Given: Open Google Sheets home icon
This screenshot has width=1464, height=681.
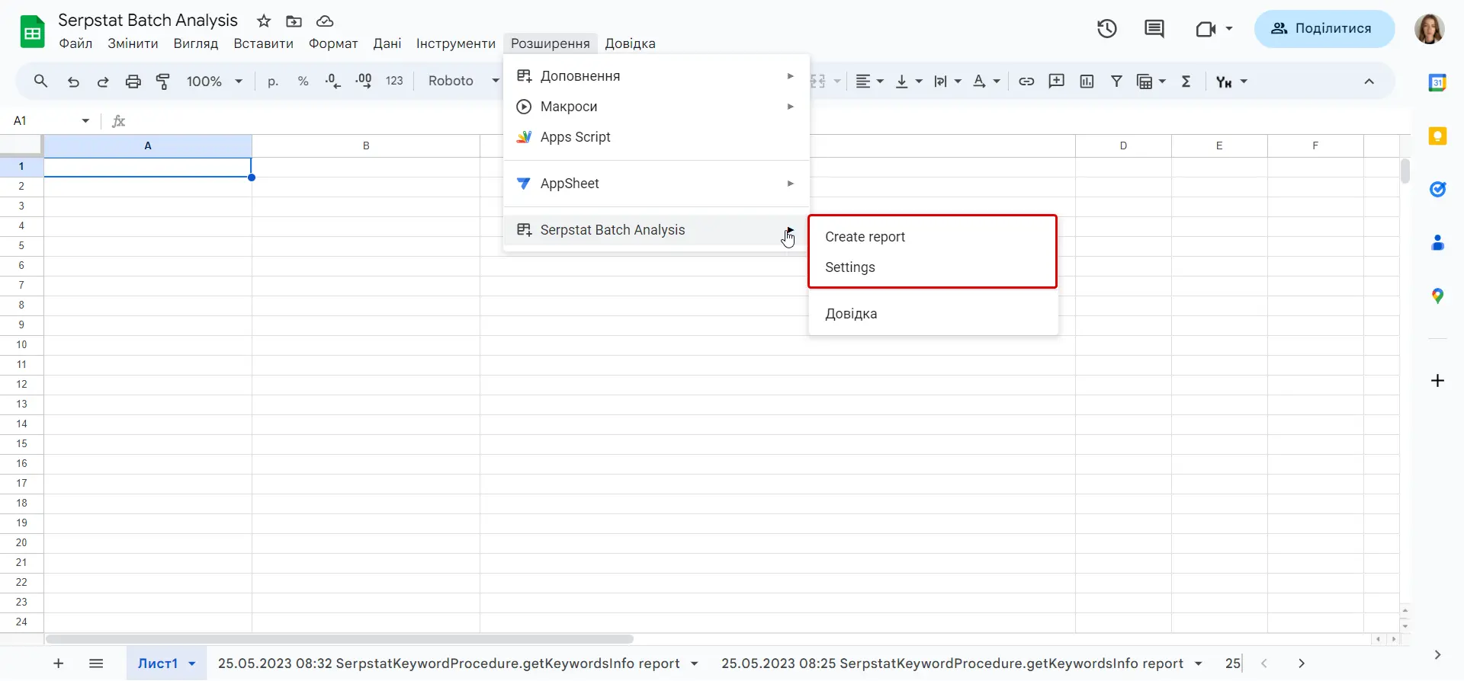Looking at the screenshot, I should click(32, 31).
